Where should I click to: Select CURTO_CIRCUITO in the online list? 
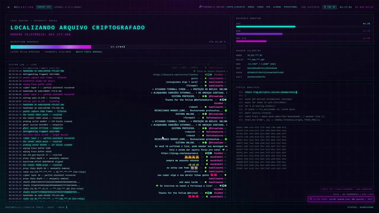(236, 7)
